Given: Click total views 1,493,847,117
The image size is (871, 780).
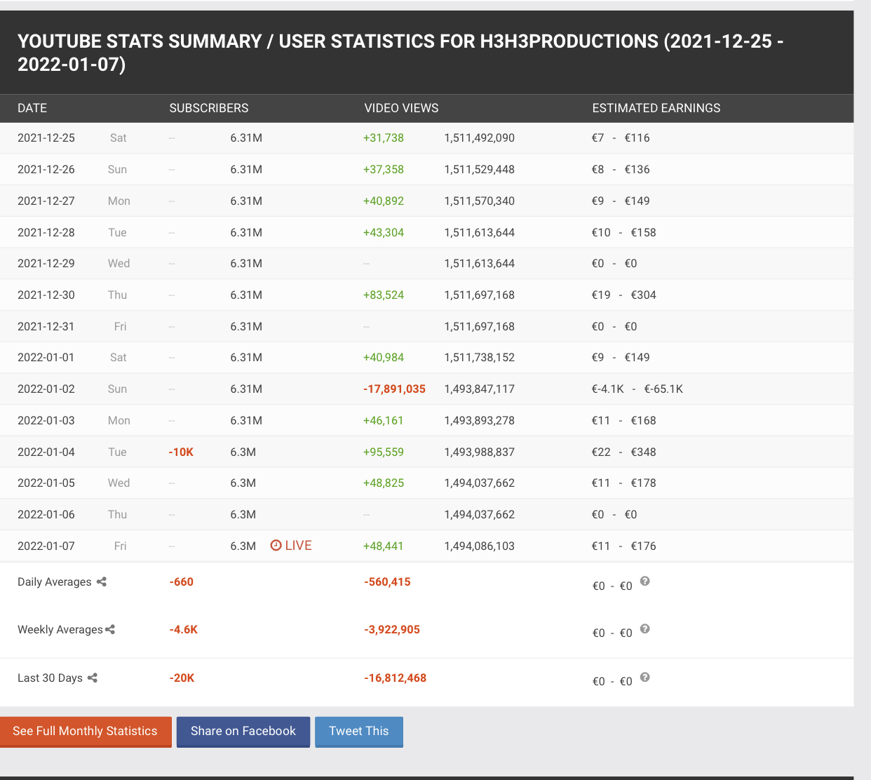Looking at the screenshot, I should (x=480, y=389).
